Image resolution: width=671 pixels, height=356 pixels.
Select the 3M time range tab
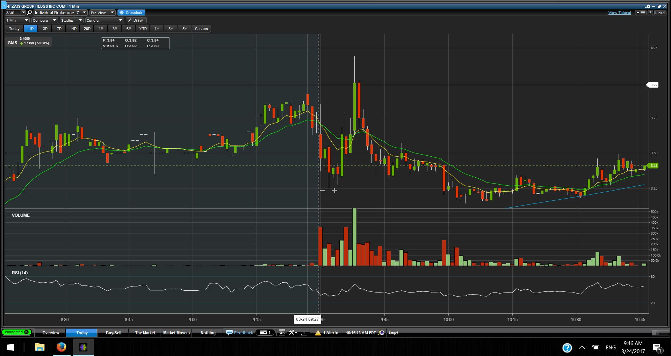pos(115,29)
